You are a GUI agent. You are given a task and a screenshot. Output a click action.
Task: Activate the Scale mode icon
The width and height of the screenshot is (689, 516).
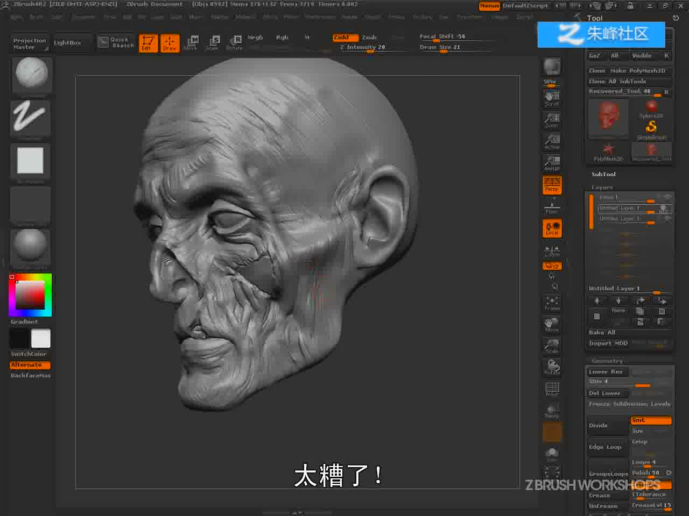pos(213,42)
